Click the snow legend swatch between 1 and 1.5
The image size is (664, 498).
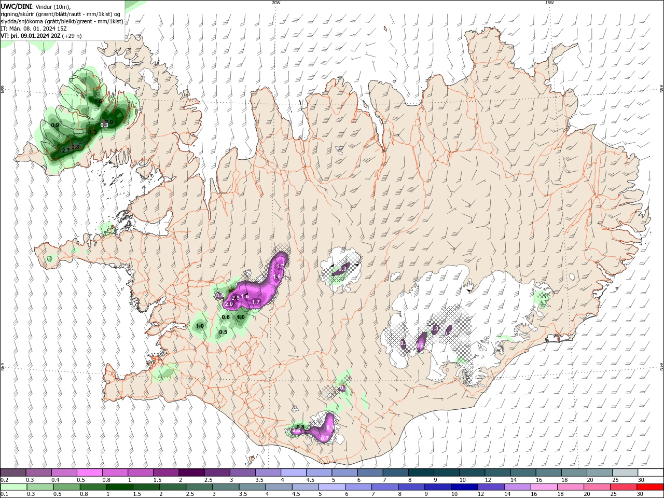[141, 473]
